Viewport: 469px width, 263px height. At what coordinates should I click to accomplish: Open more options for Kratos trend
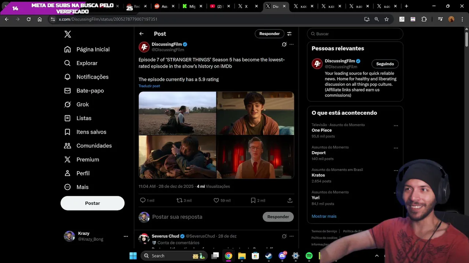(x=396, y=171)
